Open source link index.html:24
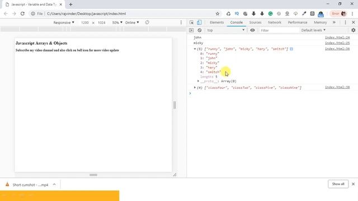Image resolution: width=358 pixels, height=201 pixels. pyautogui.click(x=337, y=37)
